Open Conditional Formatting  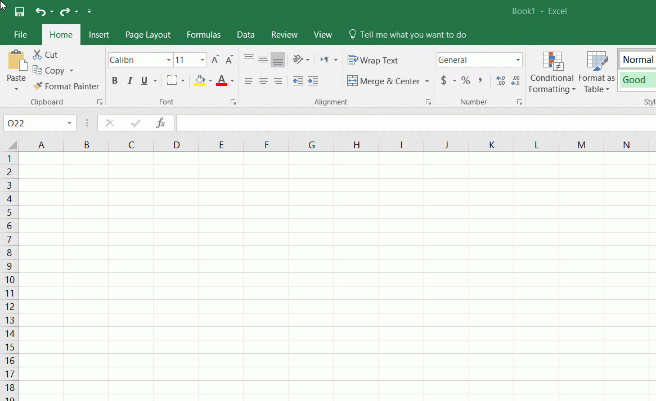[551, 72]
